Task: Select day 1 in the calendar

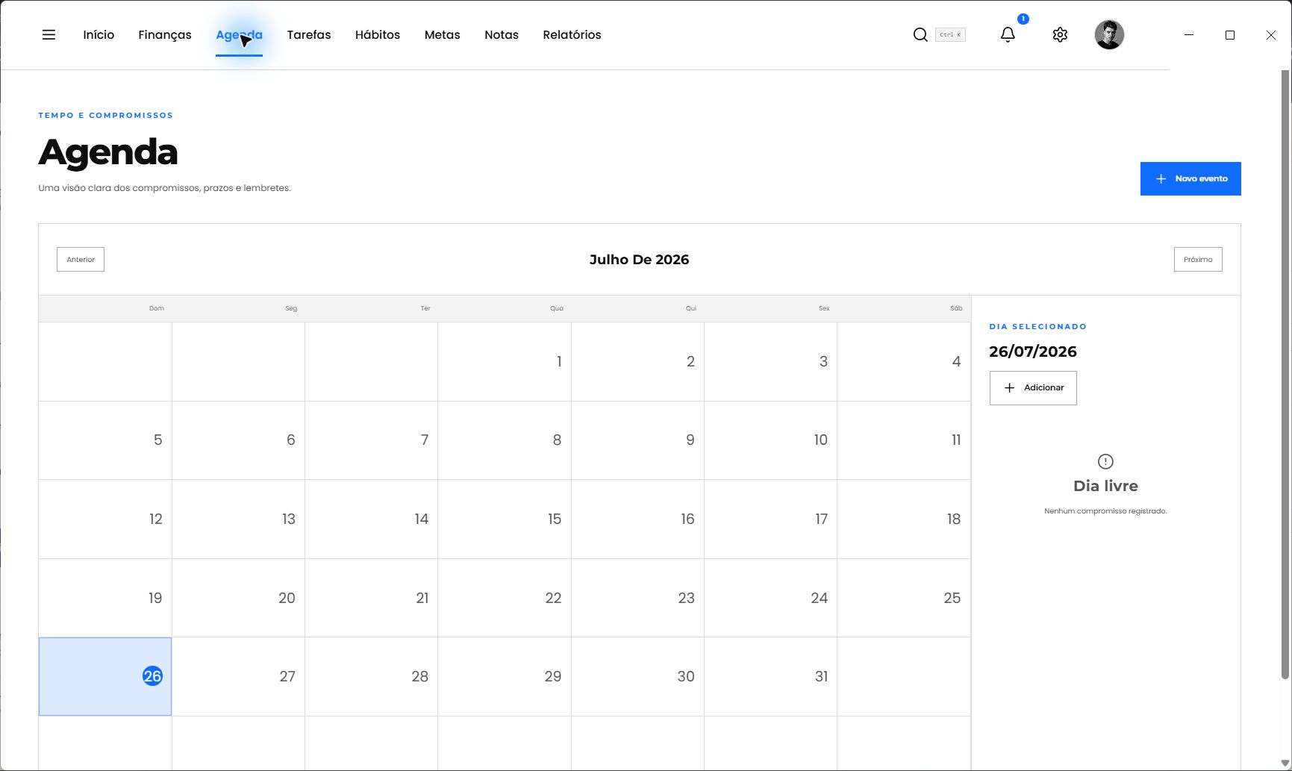Action: pyautogui.click(x=505, y=361)
